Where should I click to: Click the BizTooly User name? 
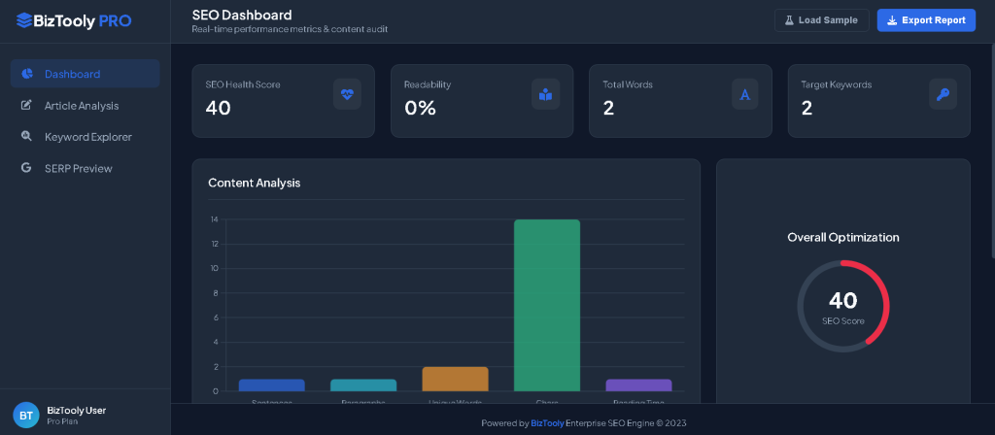[76, 411]
